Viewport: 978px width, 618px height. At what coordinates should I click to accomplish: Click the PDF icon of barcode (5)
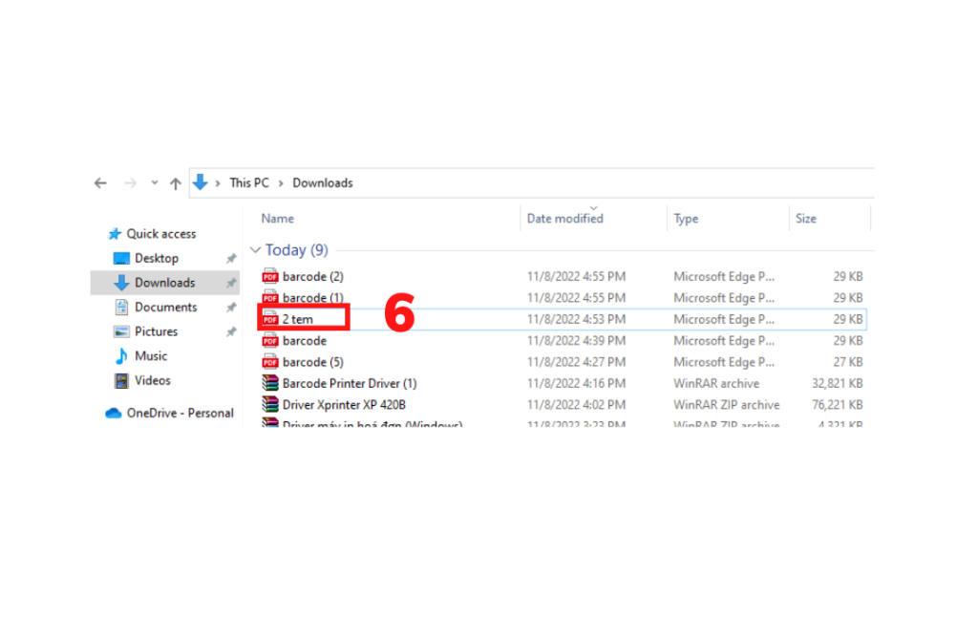point(270,362)
